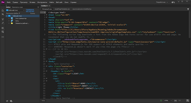191x103 pixels.
Task: Open sync settings gear icon
Action: [173, 2]
